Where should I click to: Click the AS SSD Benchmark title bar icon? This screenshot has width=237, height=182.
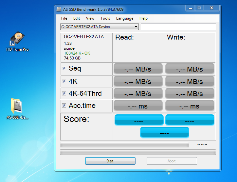click(x=59, y=9)
